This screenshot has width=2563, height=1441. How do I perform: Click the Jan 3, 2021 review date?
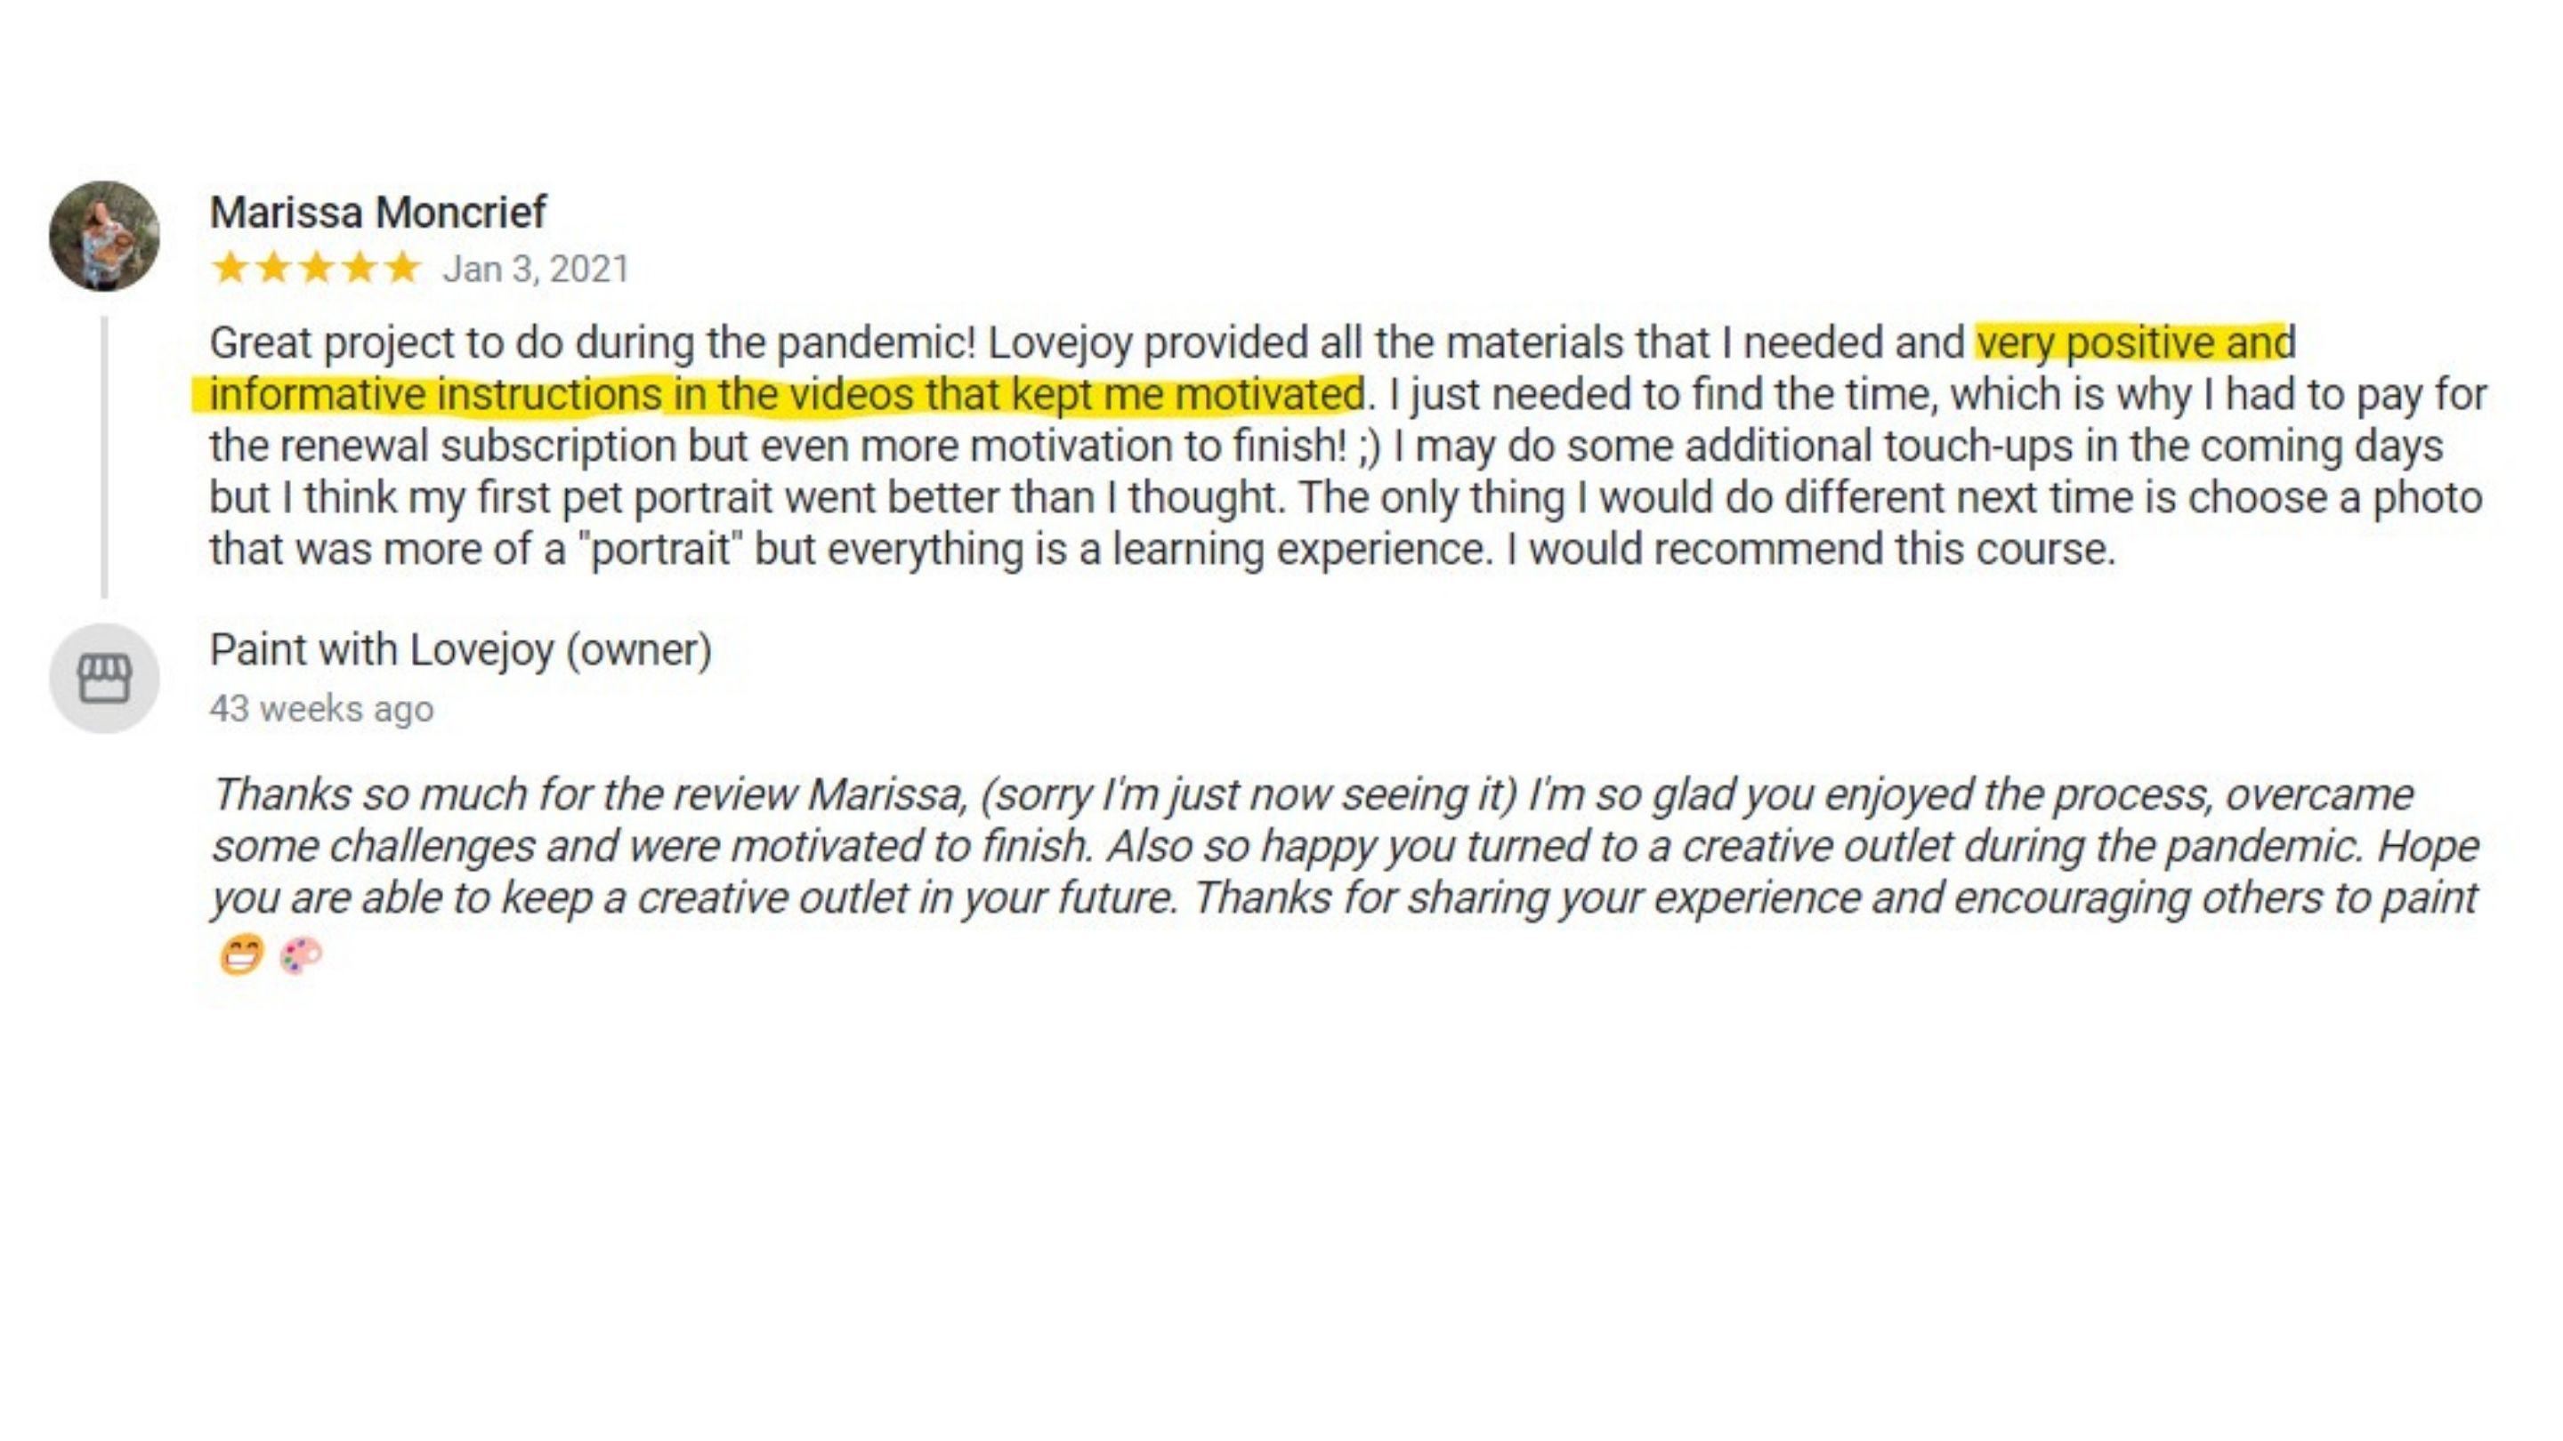point(537,270)
